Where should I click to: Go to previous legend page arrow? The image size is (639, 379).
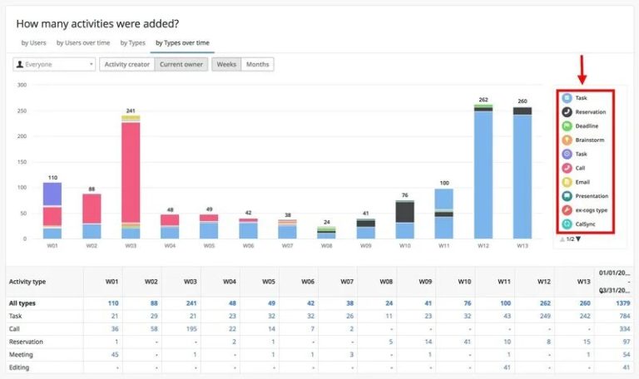561,239
